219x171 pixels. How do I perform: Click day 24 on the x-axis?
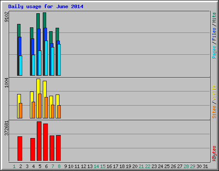(160, 166)
